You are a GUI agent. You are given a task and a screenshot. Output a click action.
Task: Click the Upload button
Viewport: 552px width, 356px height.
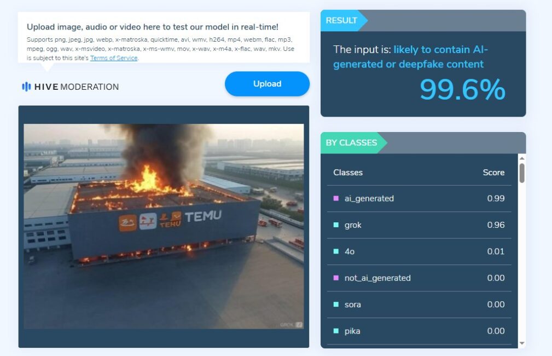[x=267, y=84]
